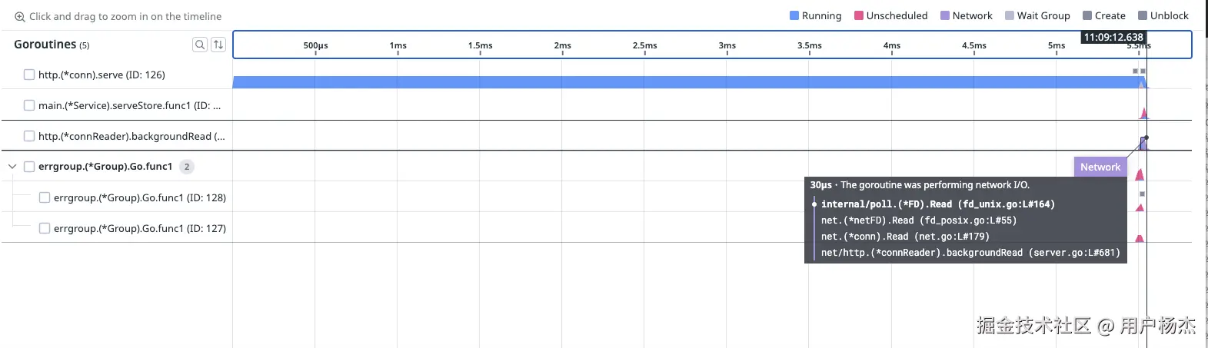Screen dimensions: 1208x348
Task: Click the 2.5ms mark on timeline ruler
Action: [644, 45]
